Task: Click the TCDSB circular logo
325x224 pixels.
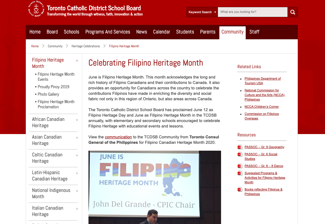Action: click(36, 9)
